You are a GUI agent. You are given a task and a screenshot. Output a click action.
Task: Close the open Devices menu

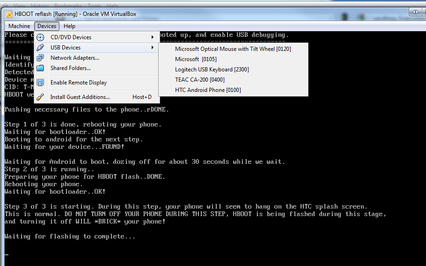click(47, 26)
